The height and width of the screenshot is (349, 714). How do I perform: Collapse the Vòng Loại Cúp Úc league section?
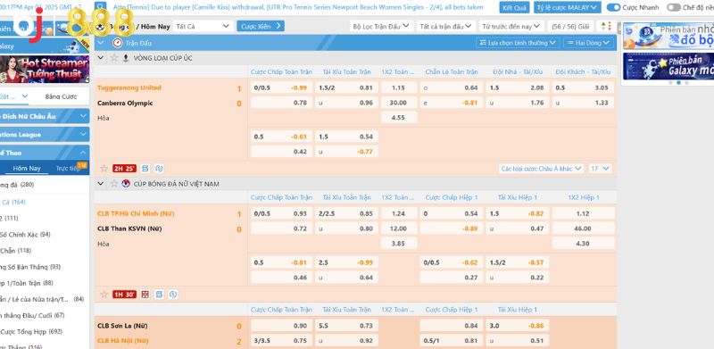pyautogui.click(x=101, y=58)
